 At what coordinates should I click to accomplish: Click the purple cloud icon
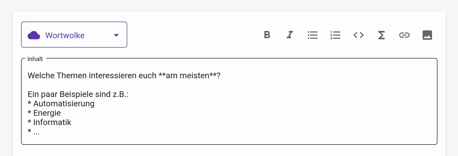click(x=34, y=35)
